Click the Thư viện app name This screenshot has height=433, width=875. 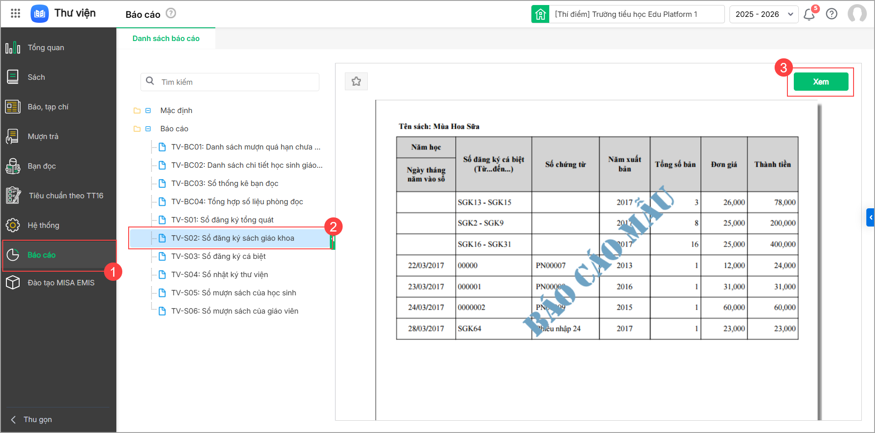(75, 13)
